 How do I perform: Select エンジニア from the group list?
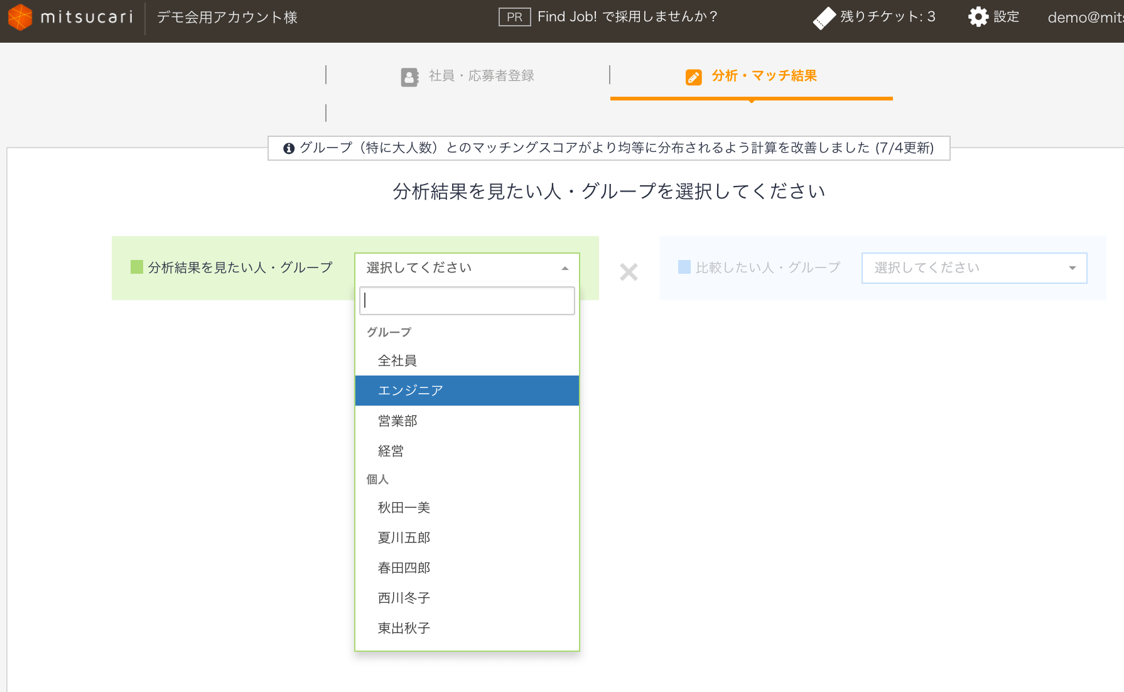pyautogui.click(x=409, y=390)
